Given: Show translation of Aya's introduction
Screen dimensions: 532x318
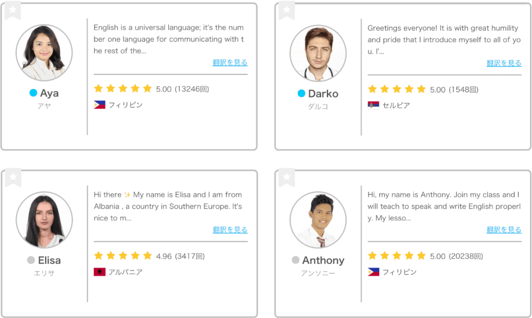Looking at the screenshot, I should point(230,62).
